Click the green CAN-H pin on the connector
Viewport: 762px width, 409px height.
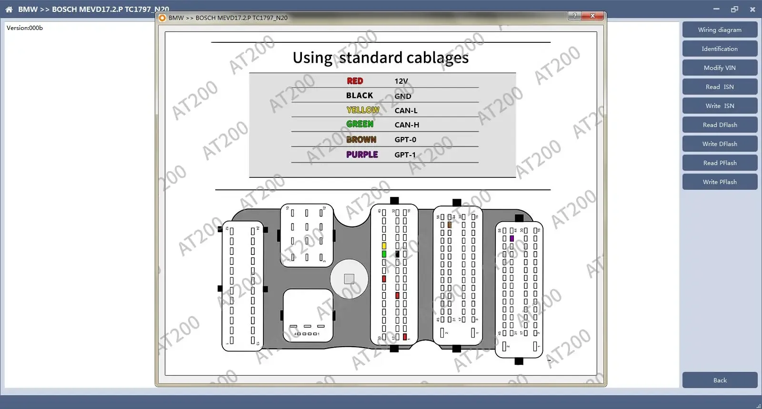384,254
